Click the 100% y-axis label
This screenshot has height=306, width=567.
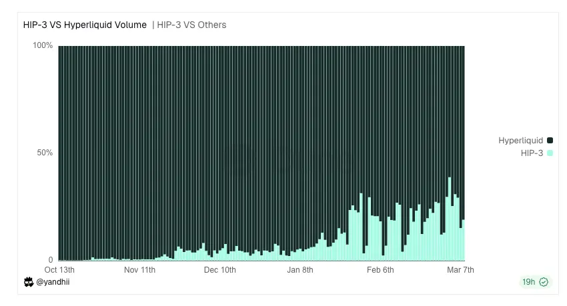(43, 45)
